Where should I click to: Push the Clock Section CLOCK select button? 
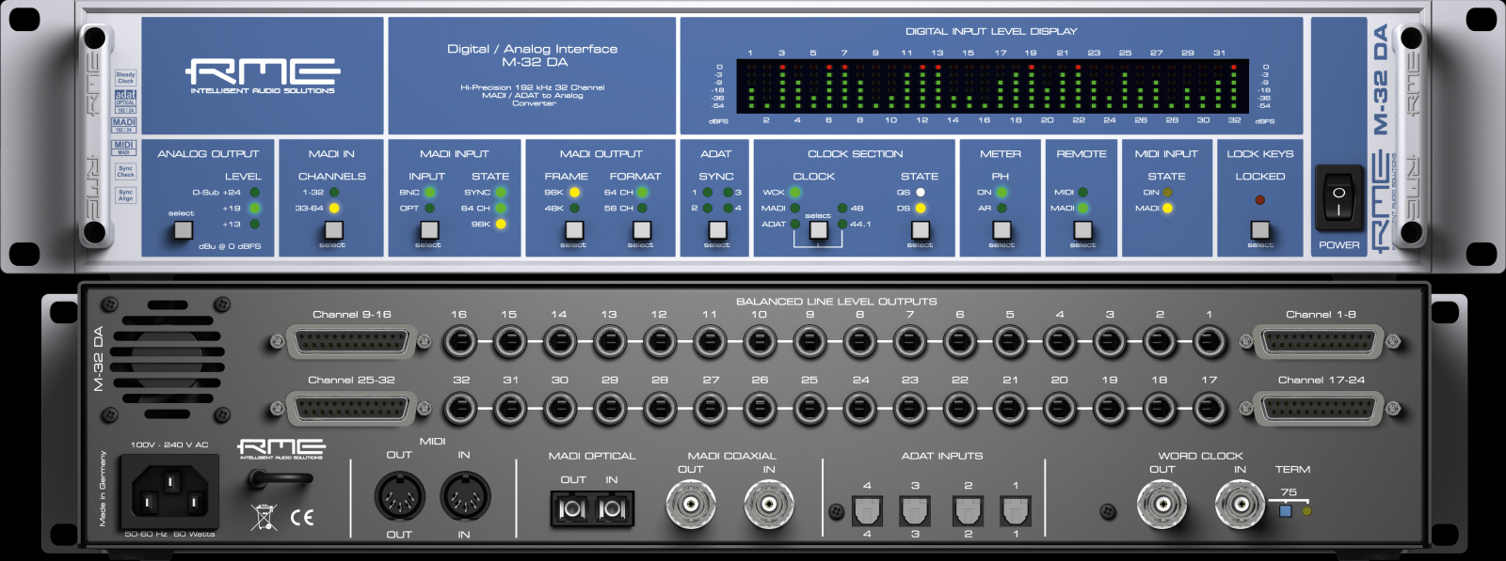click(819, 229)
